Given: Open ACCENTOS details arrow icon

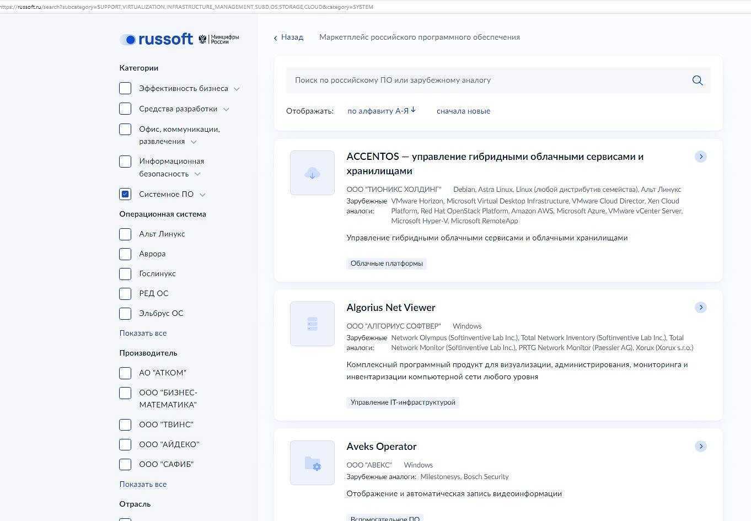Looking at the screenshot, I should (700, 157).
